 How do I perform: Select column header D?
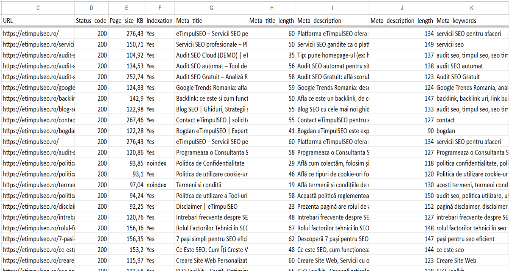tap(91, 7)
